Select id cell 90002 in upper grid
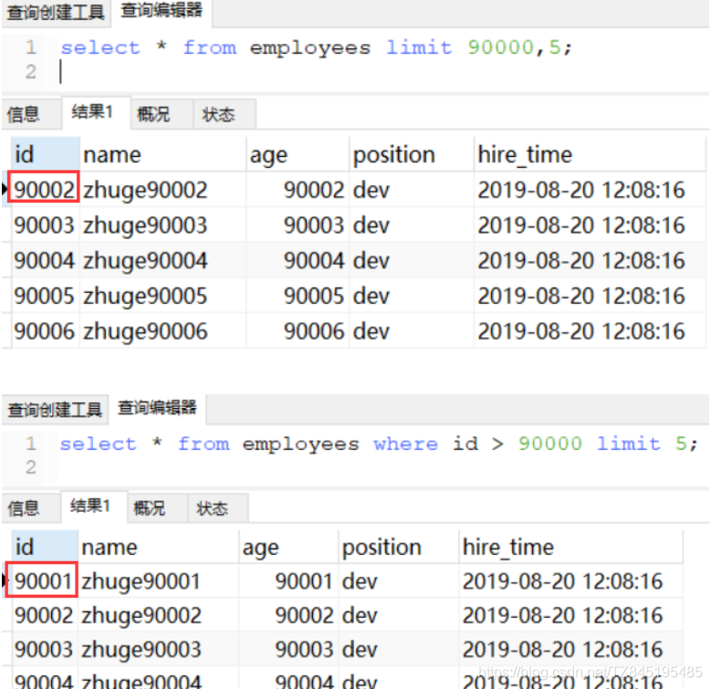 coord(44,190)
